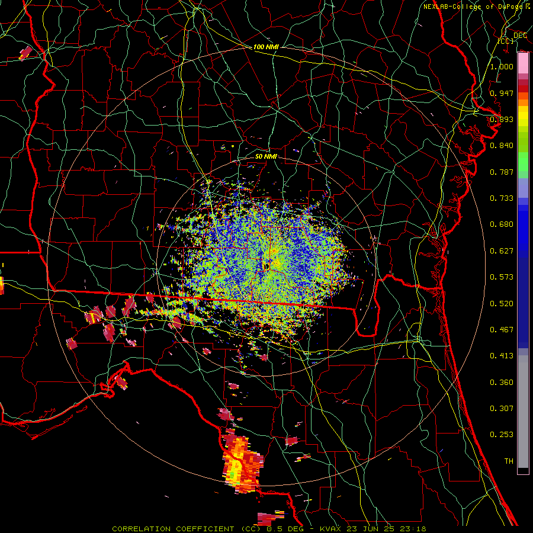Select the 0.573 scale value
This screenshot has height=533, width=533.
[x=502, y=277]
